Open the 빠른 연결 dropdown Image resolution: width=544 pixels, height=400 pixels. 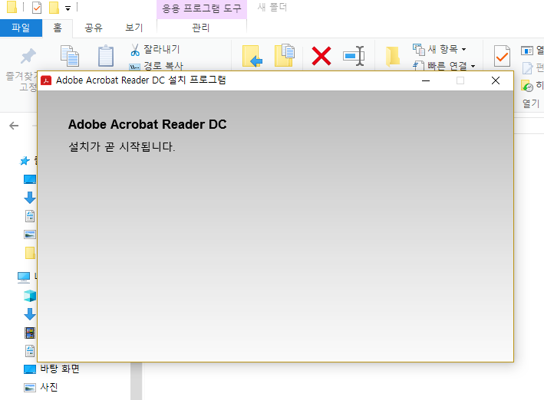coord(443,65)
